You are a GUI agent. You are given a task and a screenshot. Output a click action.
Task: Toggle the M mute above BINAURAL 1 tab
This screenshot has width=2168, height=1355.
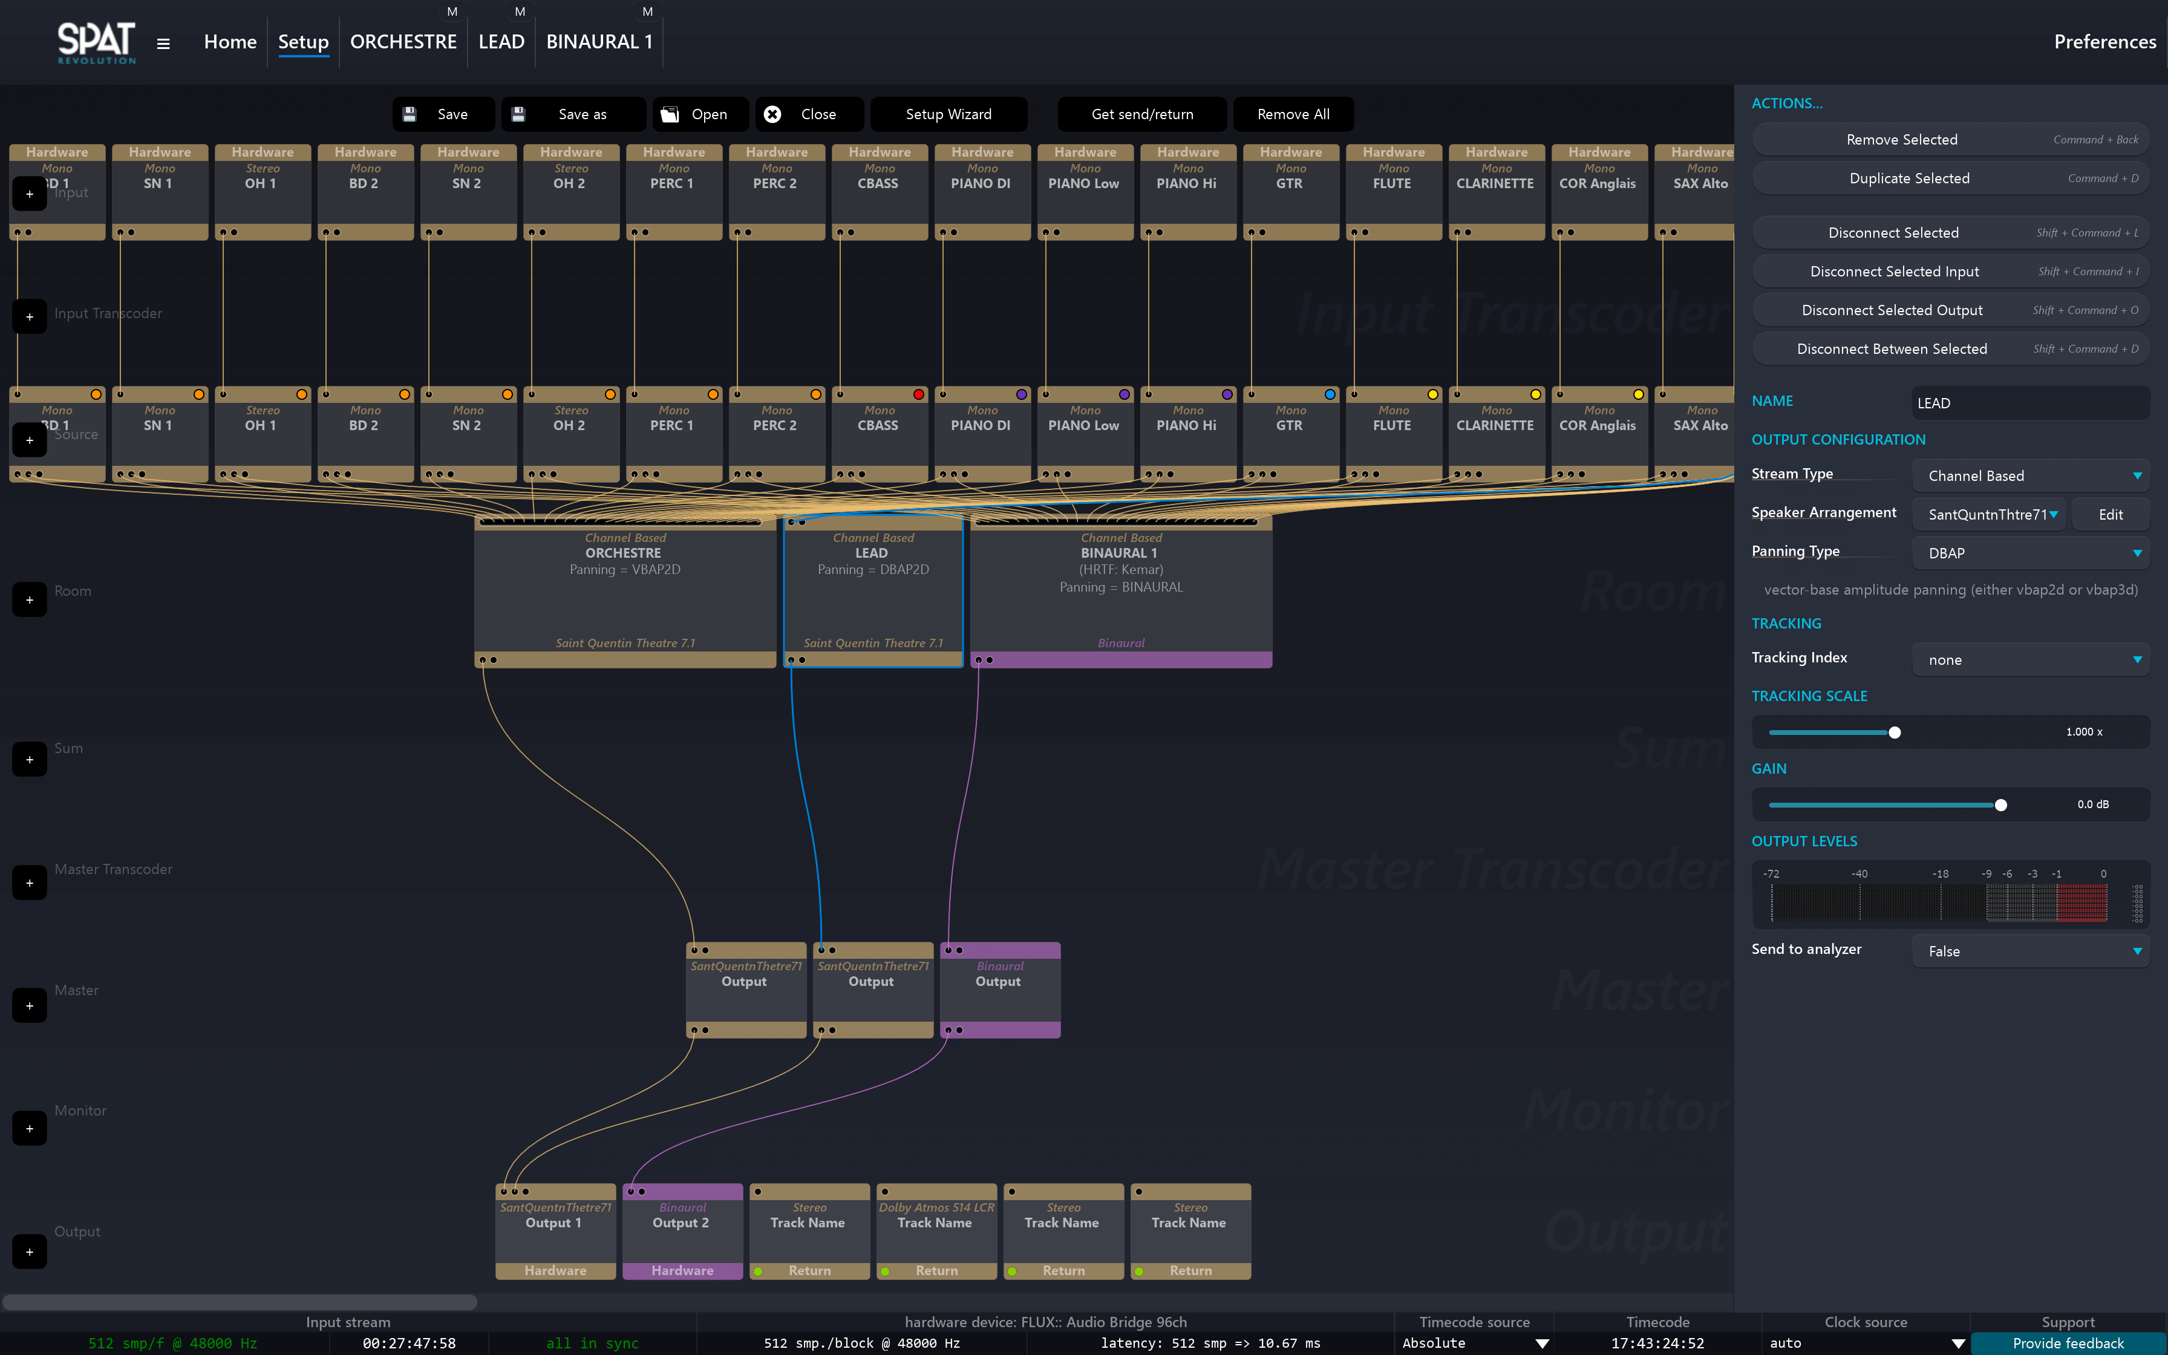(648, 11)
